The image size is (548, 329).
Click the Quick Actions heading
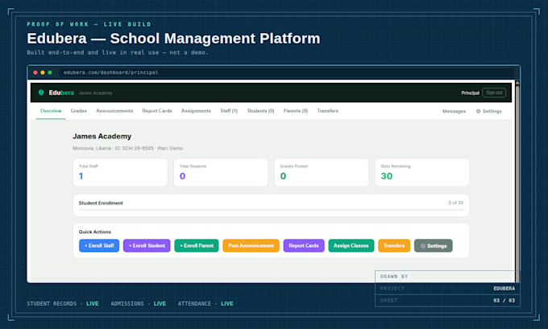95,232
